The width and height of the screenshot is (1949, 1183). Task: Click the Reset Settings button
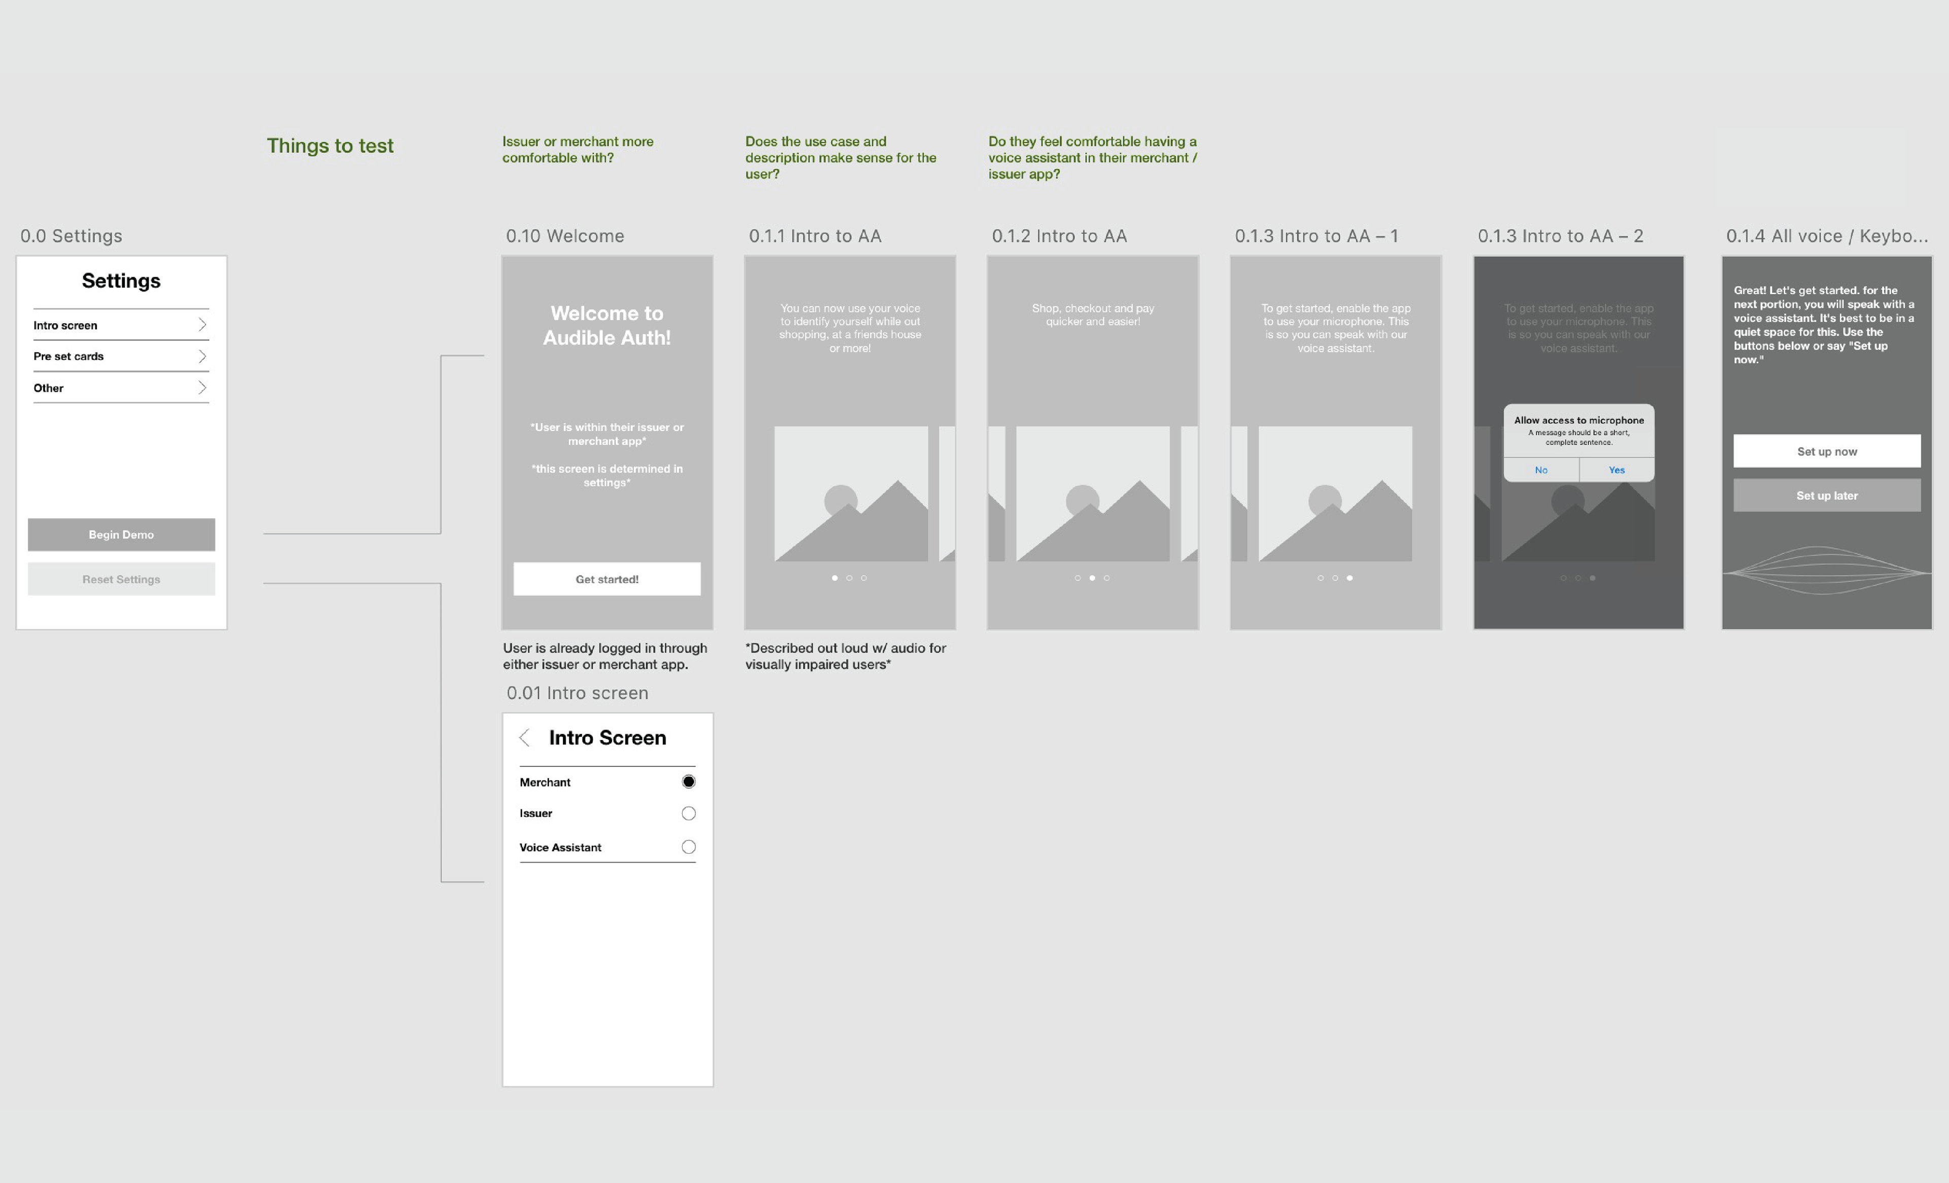(121, 579)
